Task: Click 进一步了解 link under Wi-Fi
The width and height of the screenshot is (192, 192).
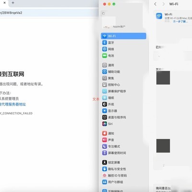Action: pyautogui.click(x=180, y=22)
